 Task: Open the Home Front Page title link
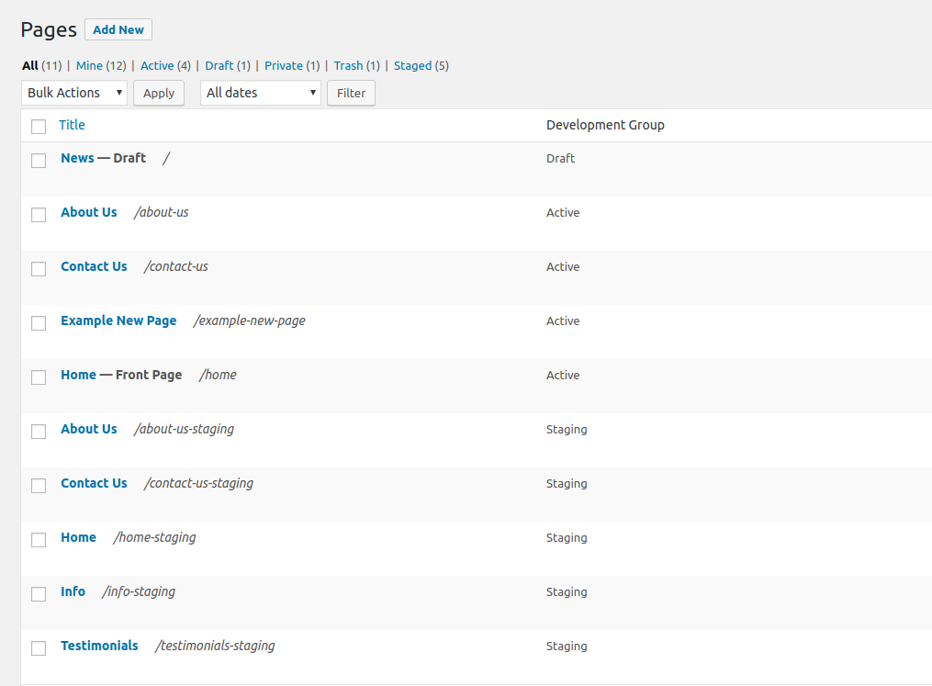[78, 375]
